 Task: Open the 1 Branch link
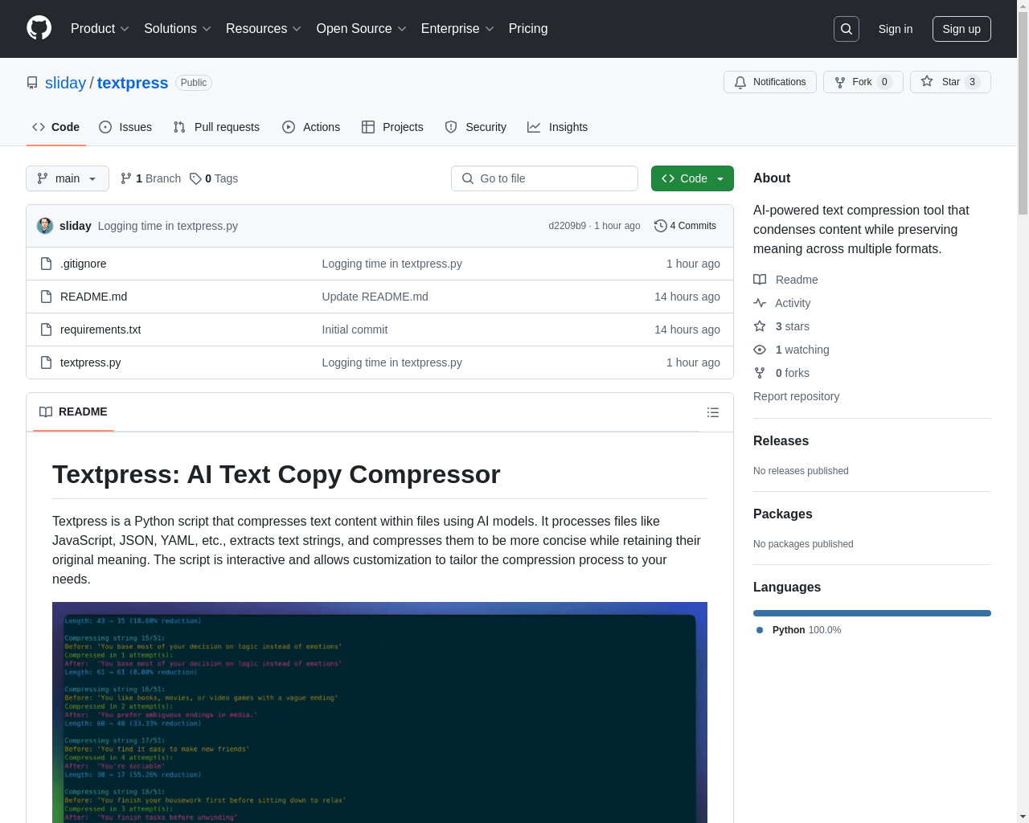coord(150,178)
